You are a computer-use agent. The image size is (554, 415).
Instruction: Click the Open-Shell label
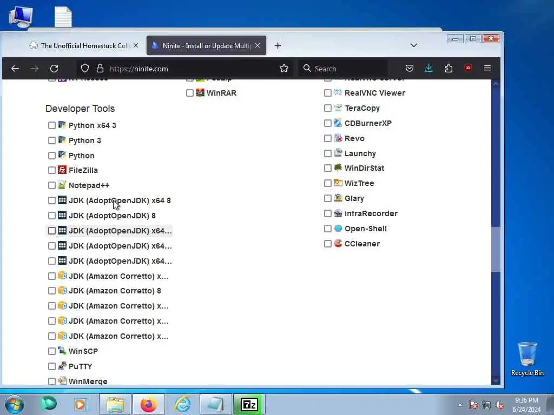[x=366, y=229]
